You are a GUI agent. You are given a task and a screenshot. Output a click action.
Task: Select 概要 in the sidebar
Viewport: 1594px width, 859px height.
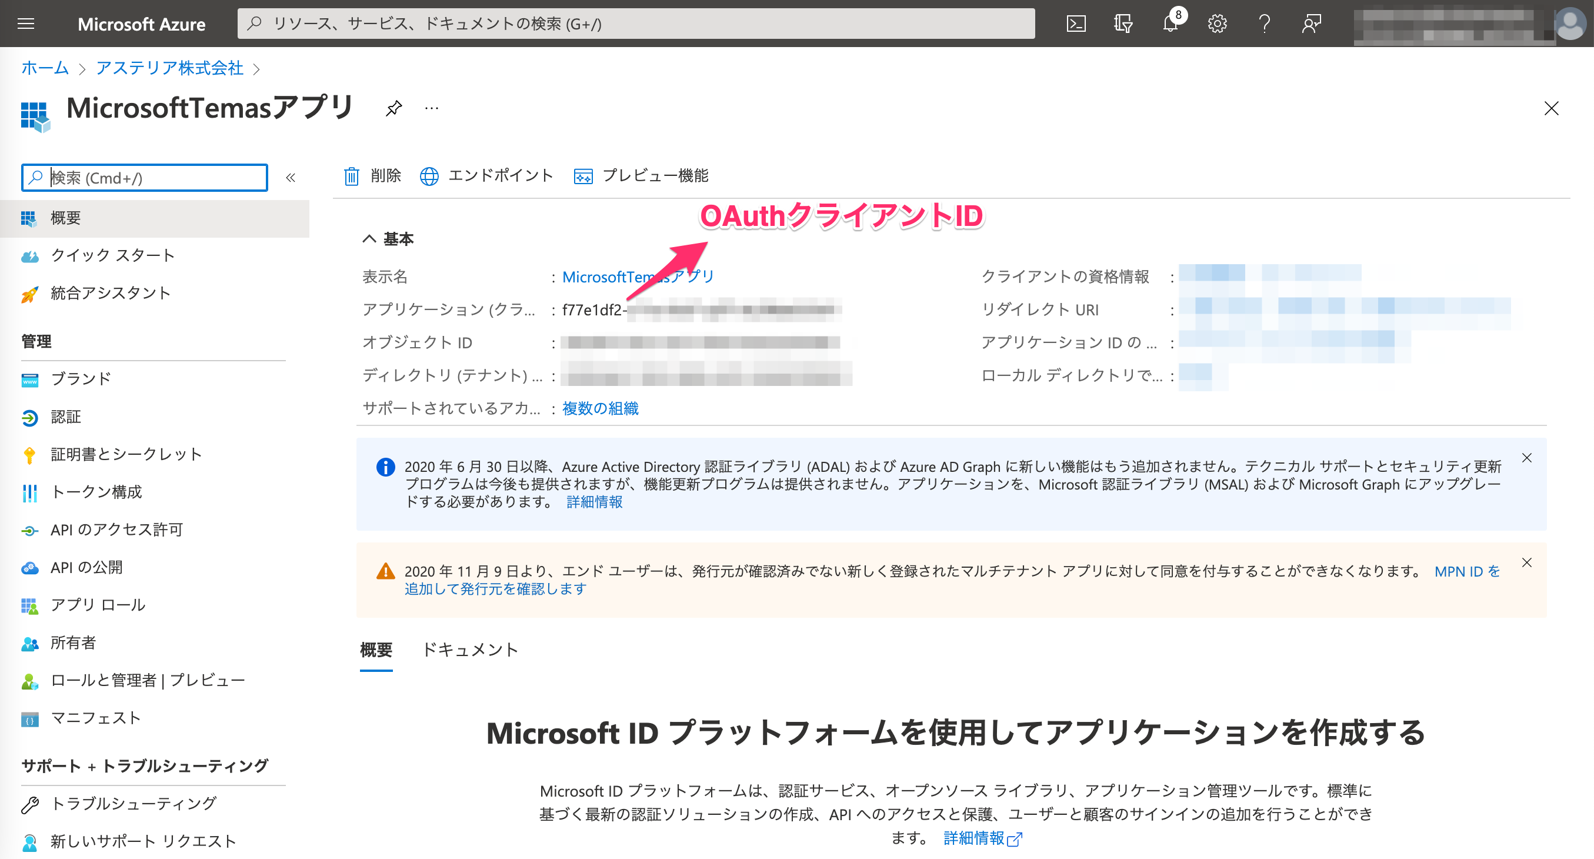click(155, 218)
